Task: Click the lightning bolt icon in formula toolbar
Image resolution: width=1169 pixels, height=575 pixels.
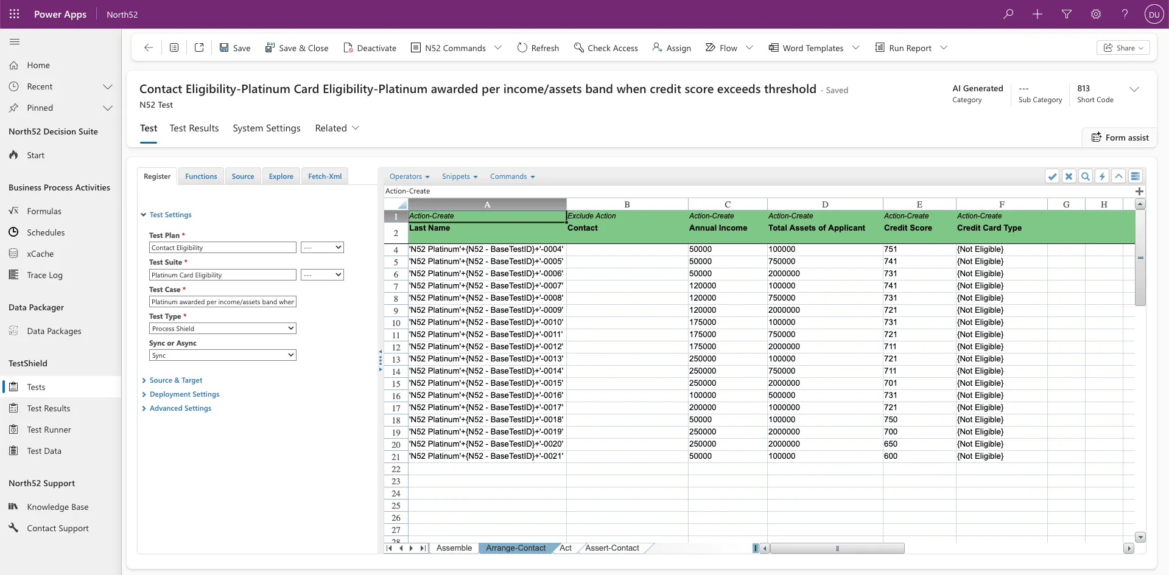Action: (1102, 176)
